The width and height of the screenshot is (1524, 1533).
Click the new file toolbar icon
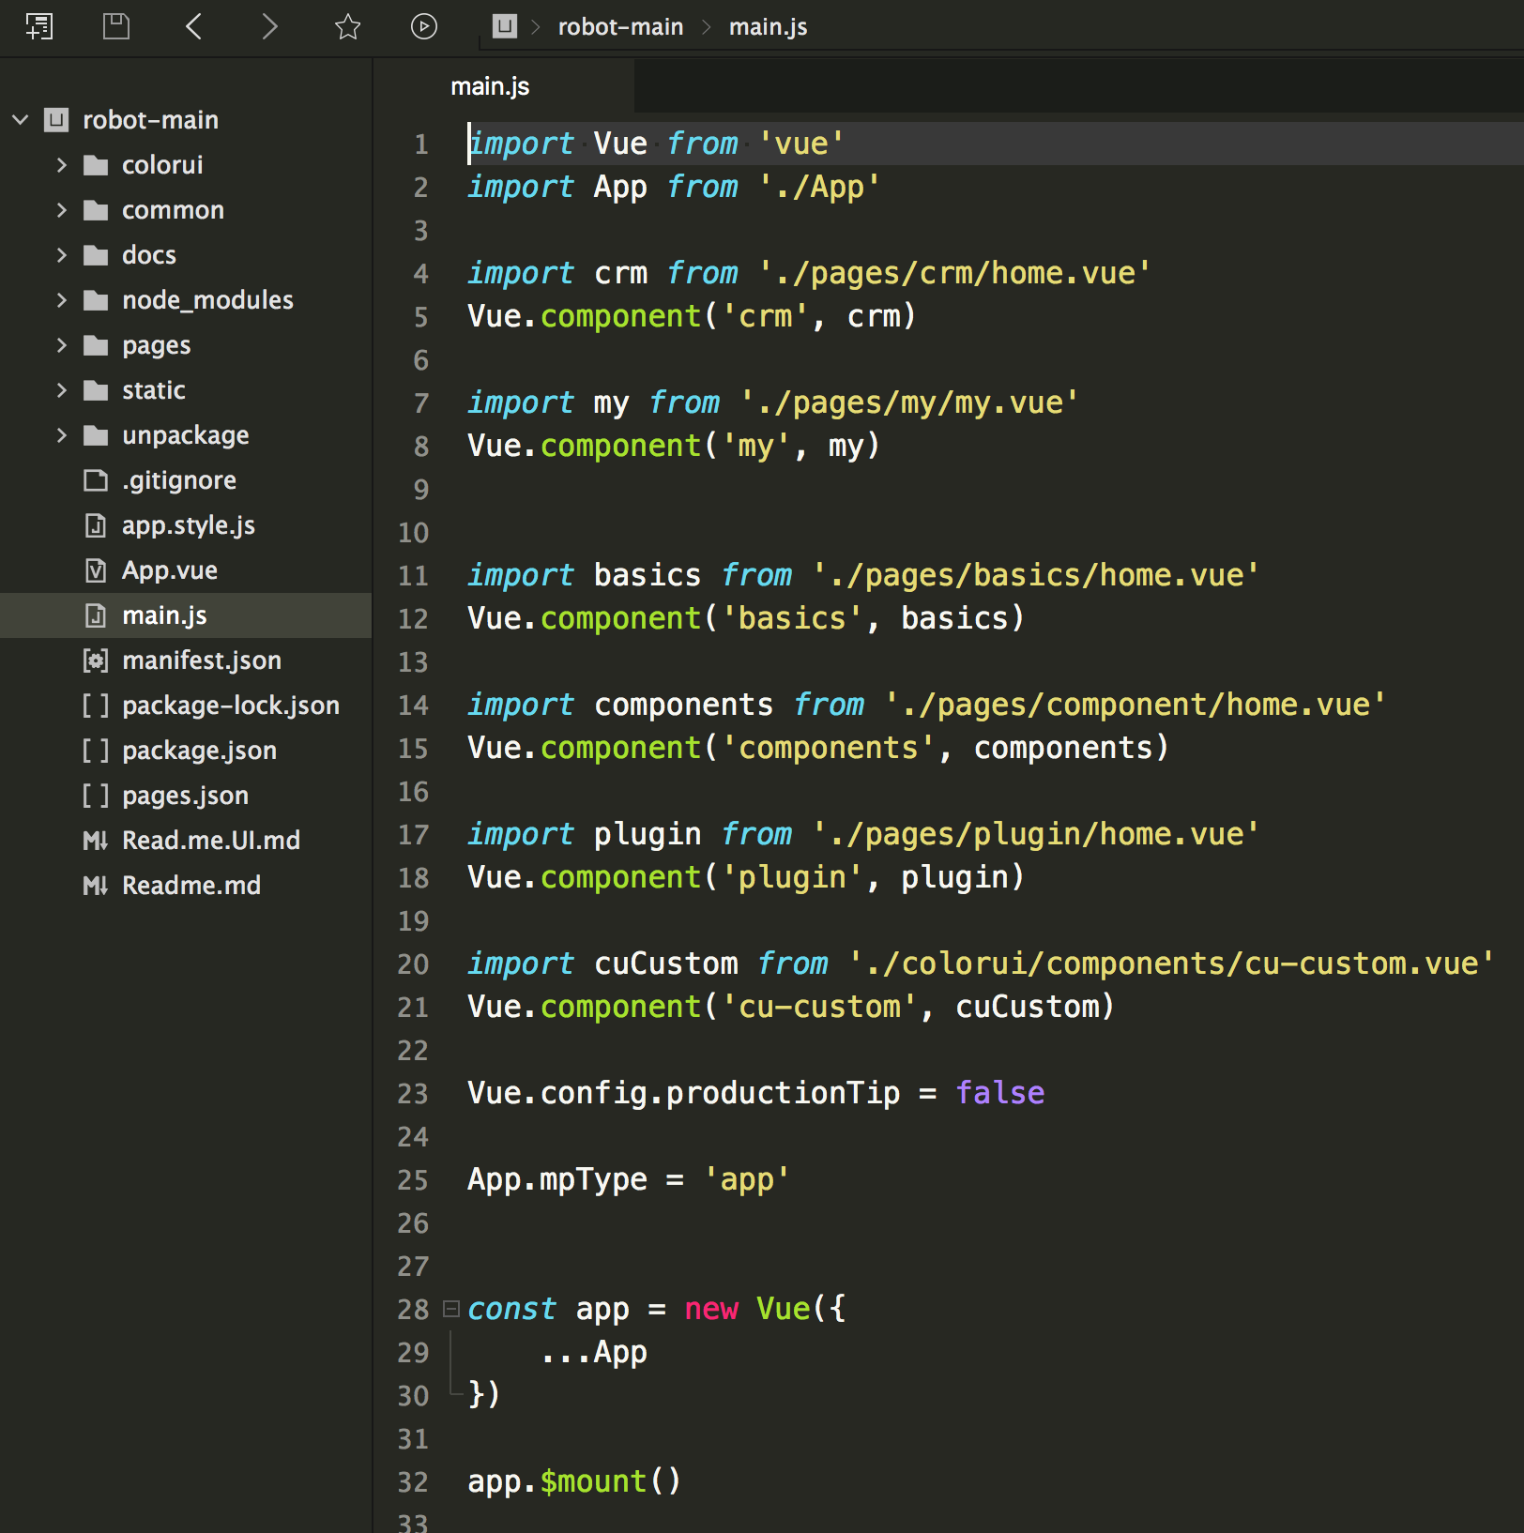[x=38, y=26]
